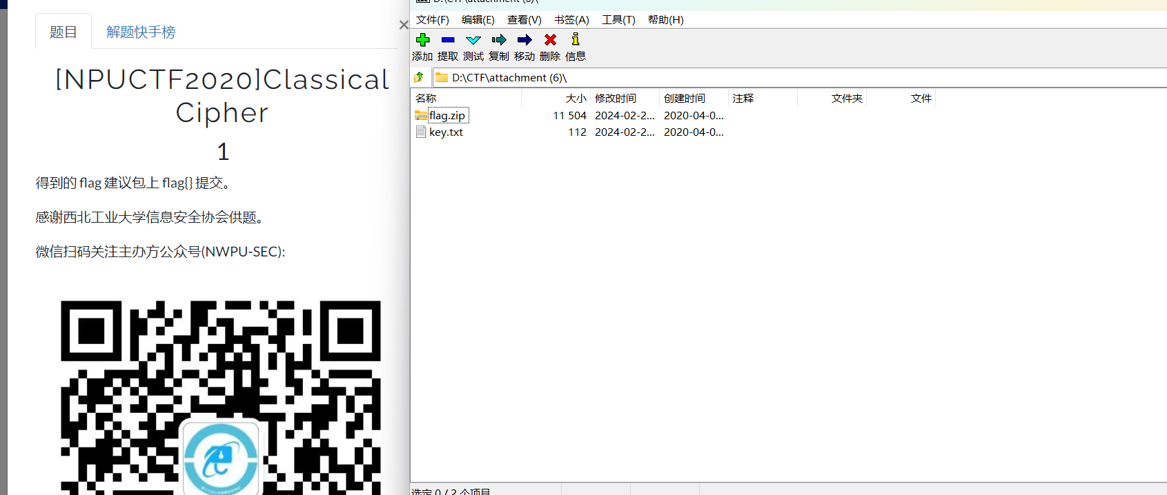Viewport: 1167px width, 495px height.
Task: Click the Copy (复制) arrow icon
Action: [x=499, y=40]
